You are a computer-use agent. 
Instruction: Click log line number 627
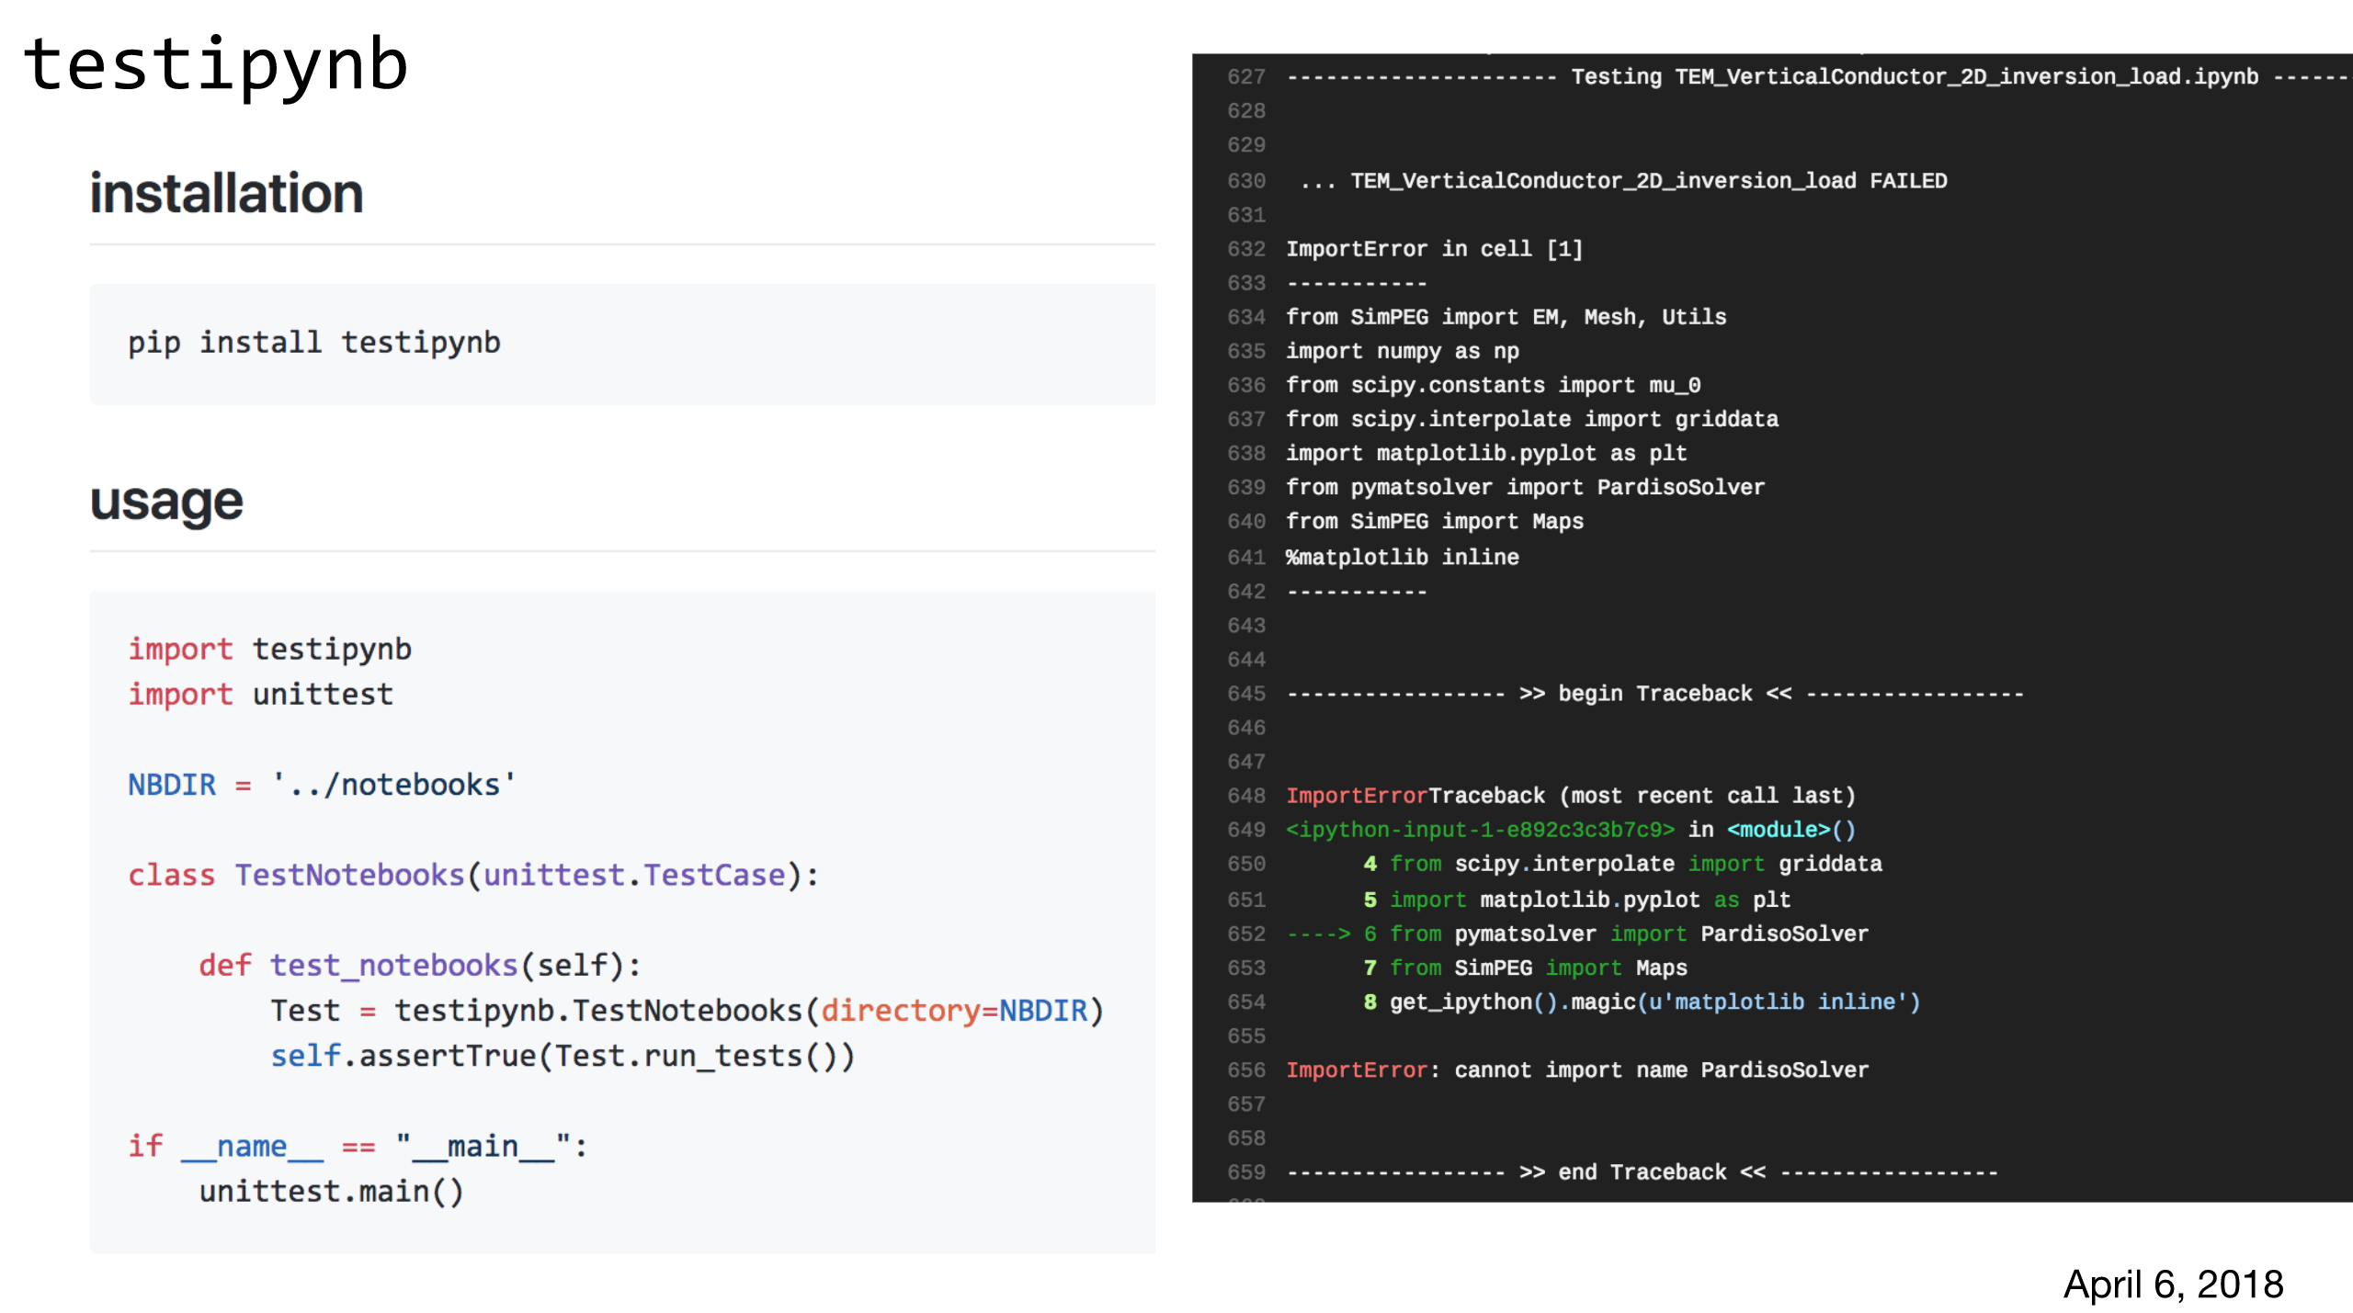click(x=1245, y=77)
